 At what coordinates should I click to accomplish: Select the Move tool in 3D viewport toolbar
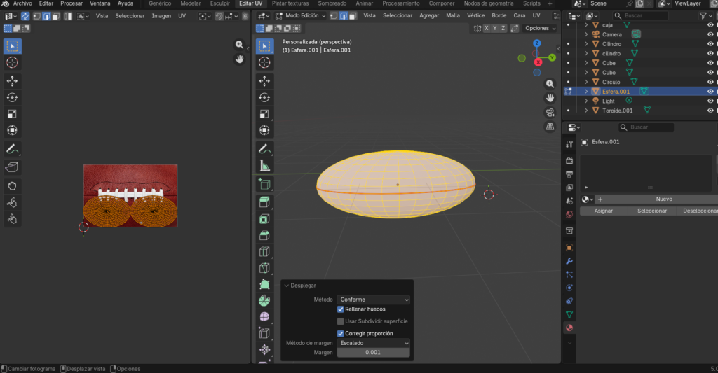pos(264,81)
